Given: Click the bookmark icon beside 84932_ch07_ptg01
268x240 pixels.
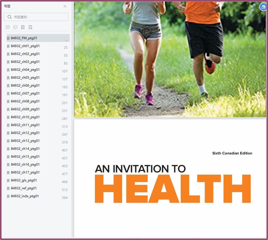Looking at the screenshot, I should 8,94.
